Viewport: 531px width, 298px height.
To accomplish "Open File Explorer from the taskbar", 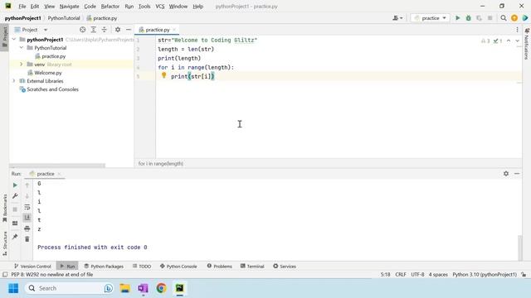I will [125, 288].
